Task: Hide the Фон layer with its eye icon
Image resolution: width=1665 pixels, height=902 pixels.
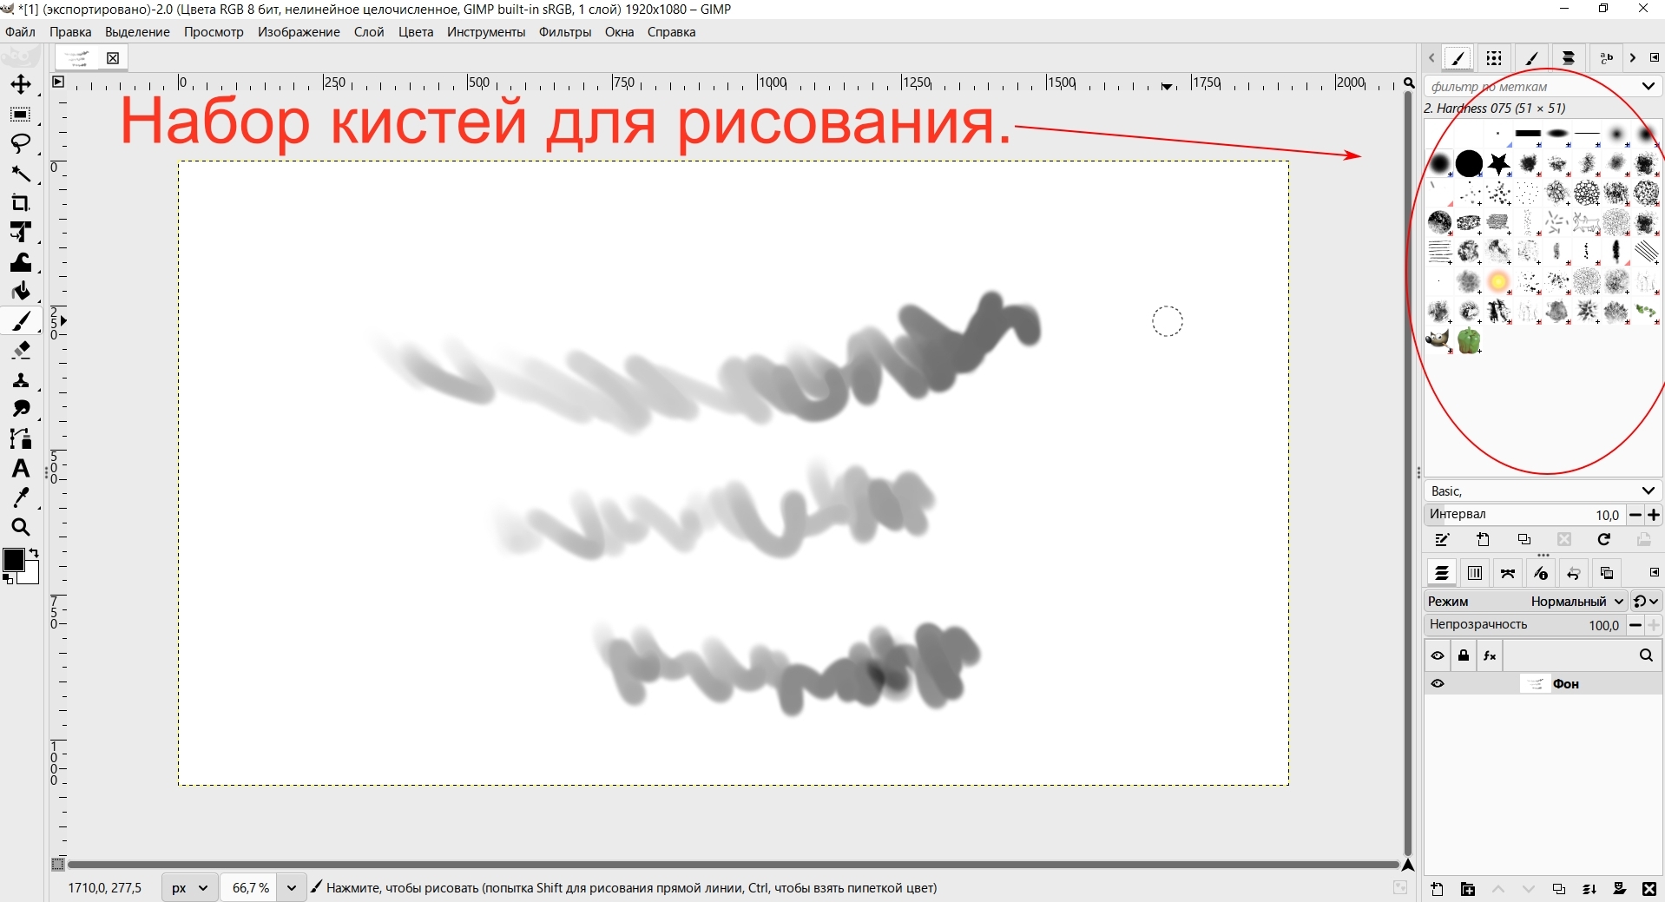Action: (1438, 684)
